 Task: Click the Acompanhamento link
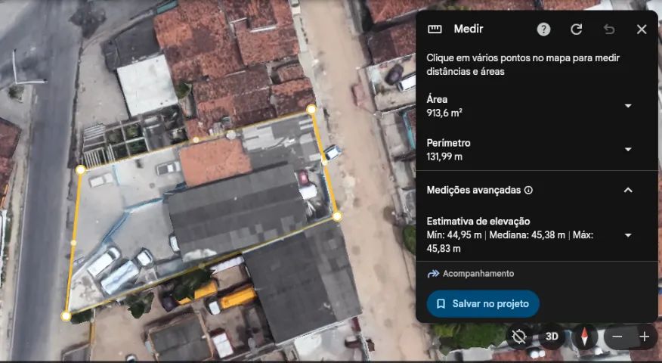[x=478, y=274]
